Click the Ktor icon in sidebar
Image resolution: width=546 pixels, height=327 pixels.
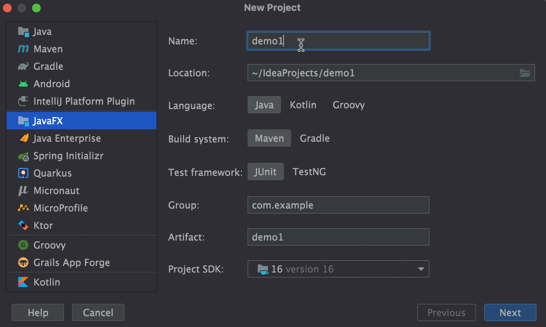[x=23, y=226]
